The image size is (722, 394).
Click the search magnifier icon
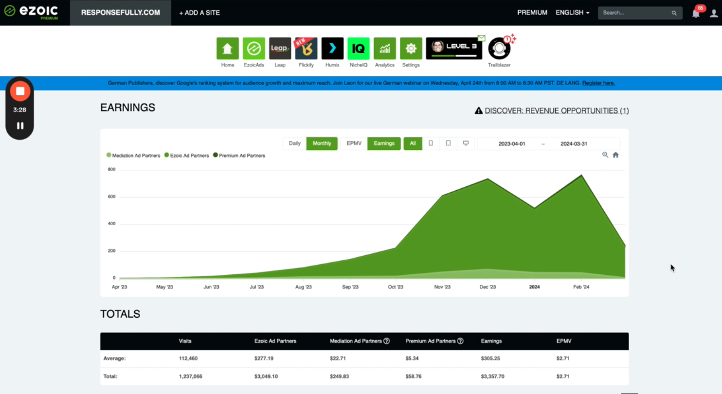(674, 13)
